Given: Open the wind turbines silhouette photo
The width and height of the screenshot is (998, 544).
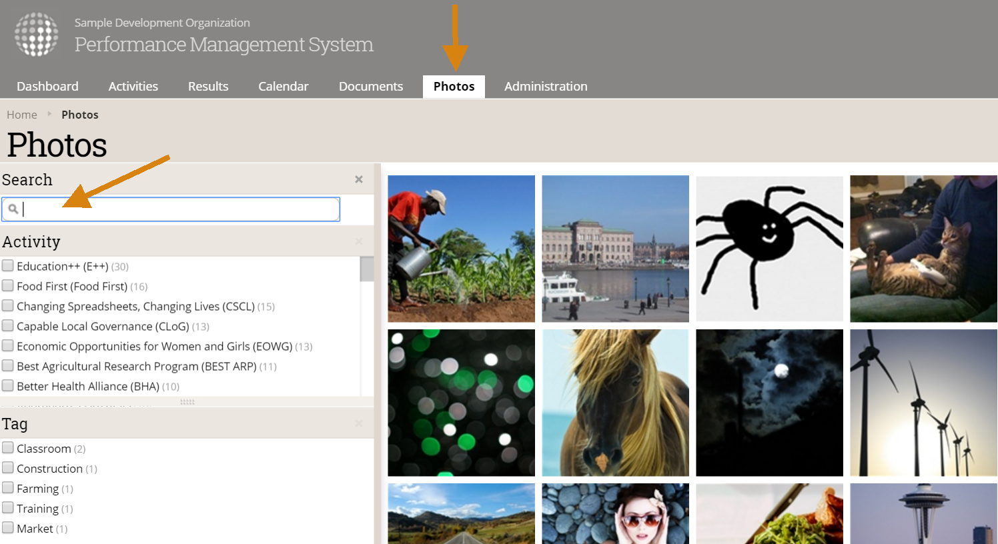Looking at the screenshot, I should [x=924, y=403].
